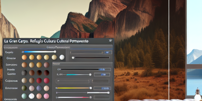Click the small empty field right of the wide field

pos(101,81)
